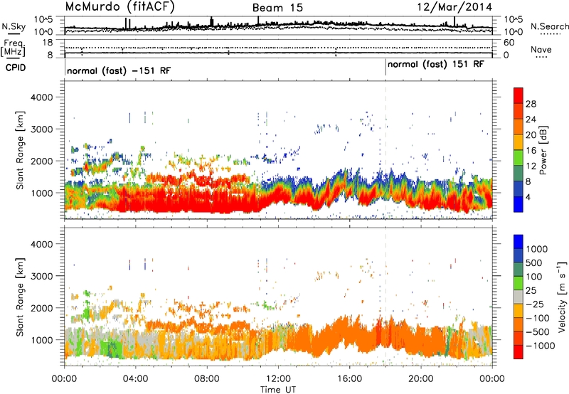The height and width of the screenshot is (394, 569).
Task: Click the 28 tick on the Power colorbar
Action: pos(531,104)
